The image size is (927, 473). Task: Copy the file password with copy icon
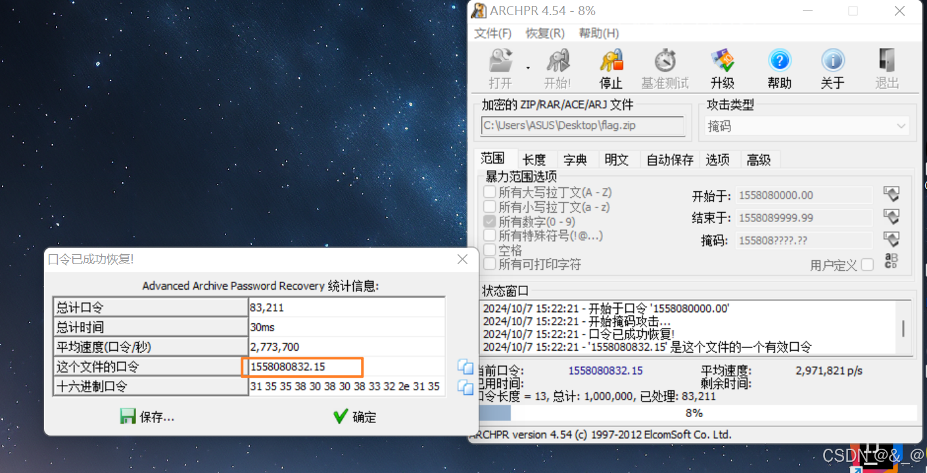tap(465, 367)
